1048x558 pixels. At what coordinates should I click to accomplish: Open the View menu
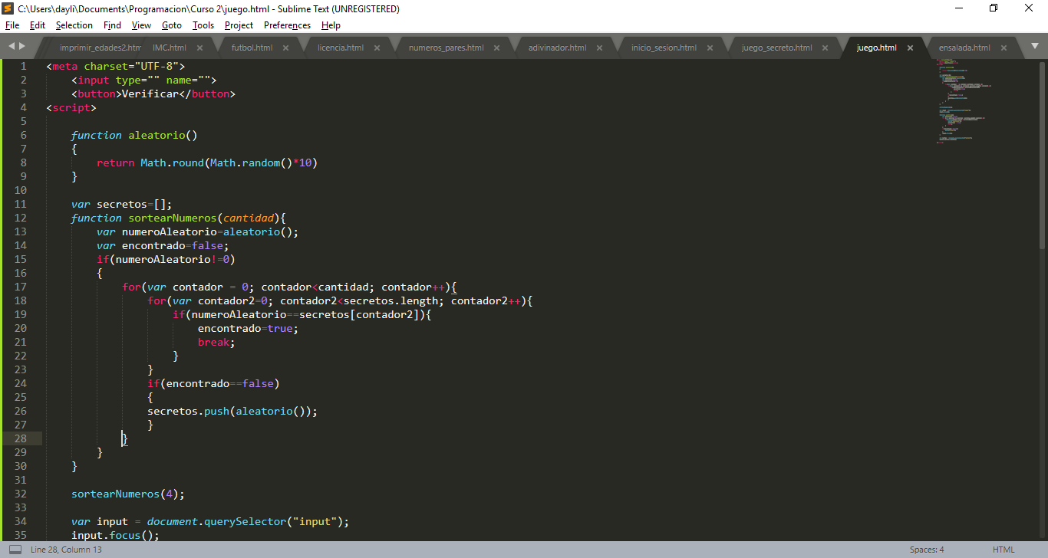tap(141, 25)
